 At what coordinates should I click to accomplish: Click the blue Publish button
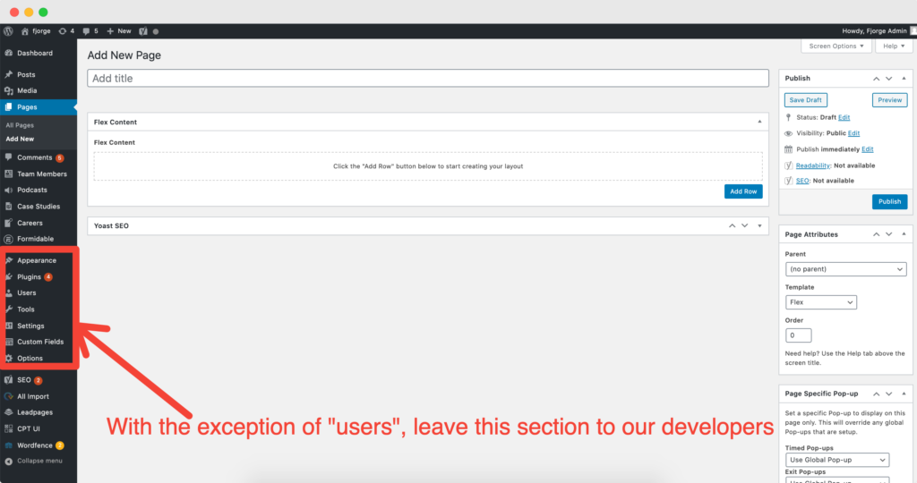(x=889, y=201)
